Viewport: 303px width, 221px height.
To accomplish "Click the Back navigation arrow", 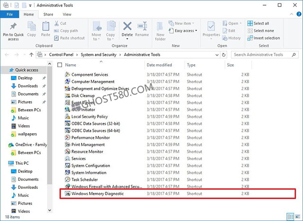I will tap(7, 55).
